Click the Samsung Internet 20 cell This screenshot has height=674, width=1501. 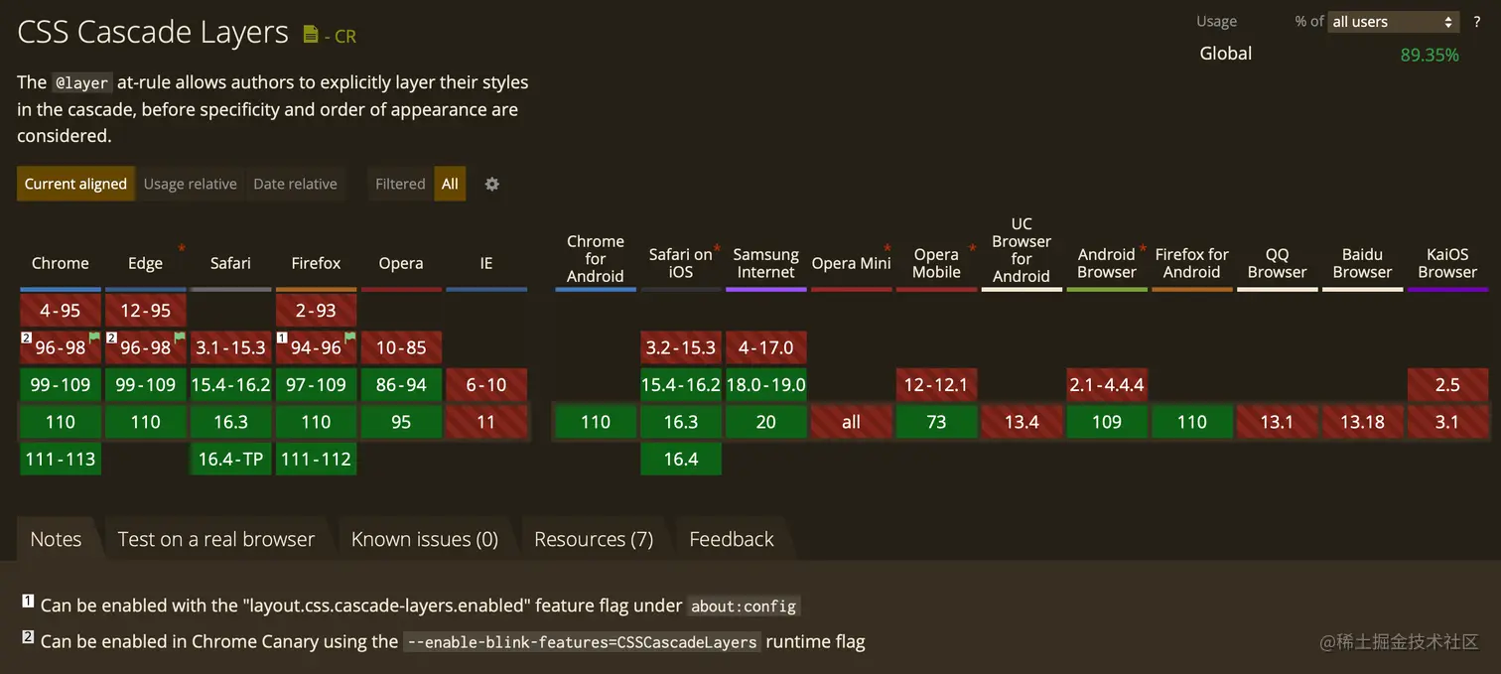[x=765, y=422]
